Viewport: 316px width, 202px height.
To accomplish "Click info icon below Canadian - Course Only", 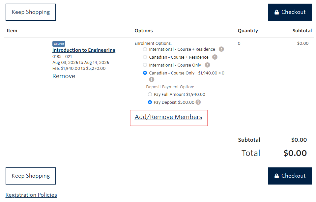I will point(151,79).
